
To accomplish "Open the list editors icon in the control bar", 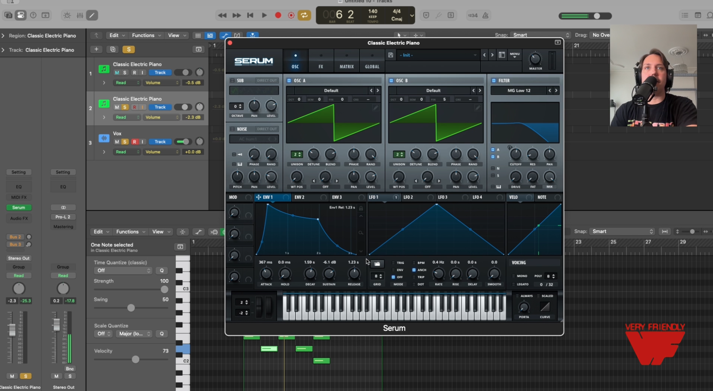I will click(x=685, y=15).
